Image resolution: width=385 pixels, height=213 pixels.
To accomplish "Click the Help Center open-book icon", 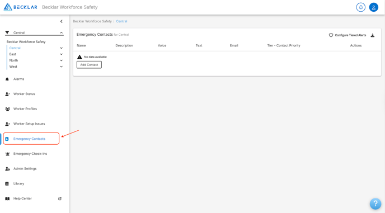I will [x=7, y=198].
